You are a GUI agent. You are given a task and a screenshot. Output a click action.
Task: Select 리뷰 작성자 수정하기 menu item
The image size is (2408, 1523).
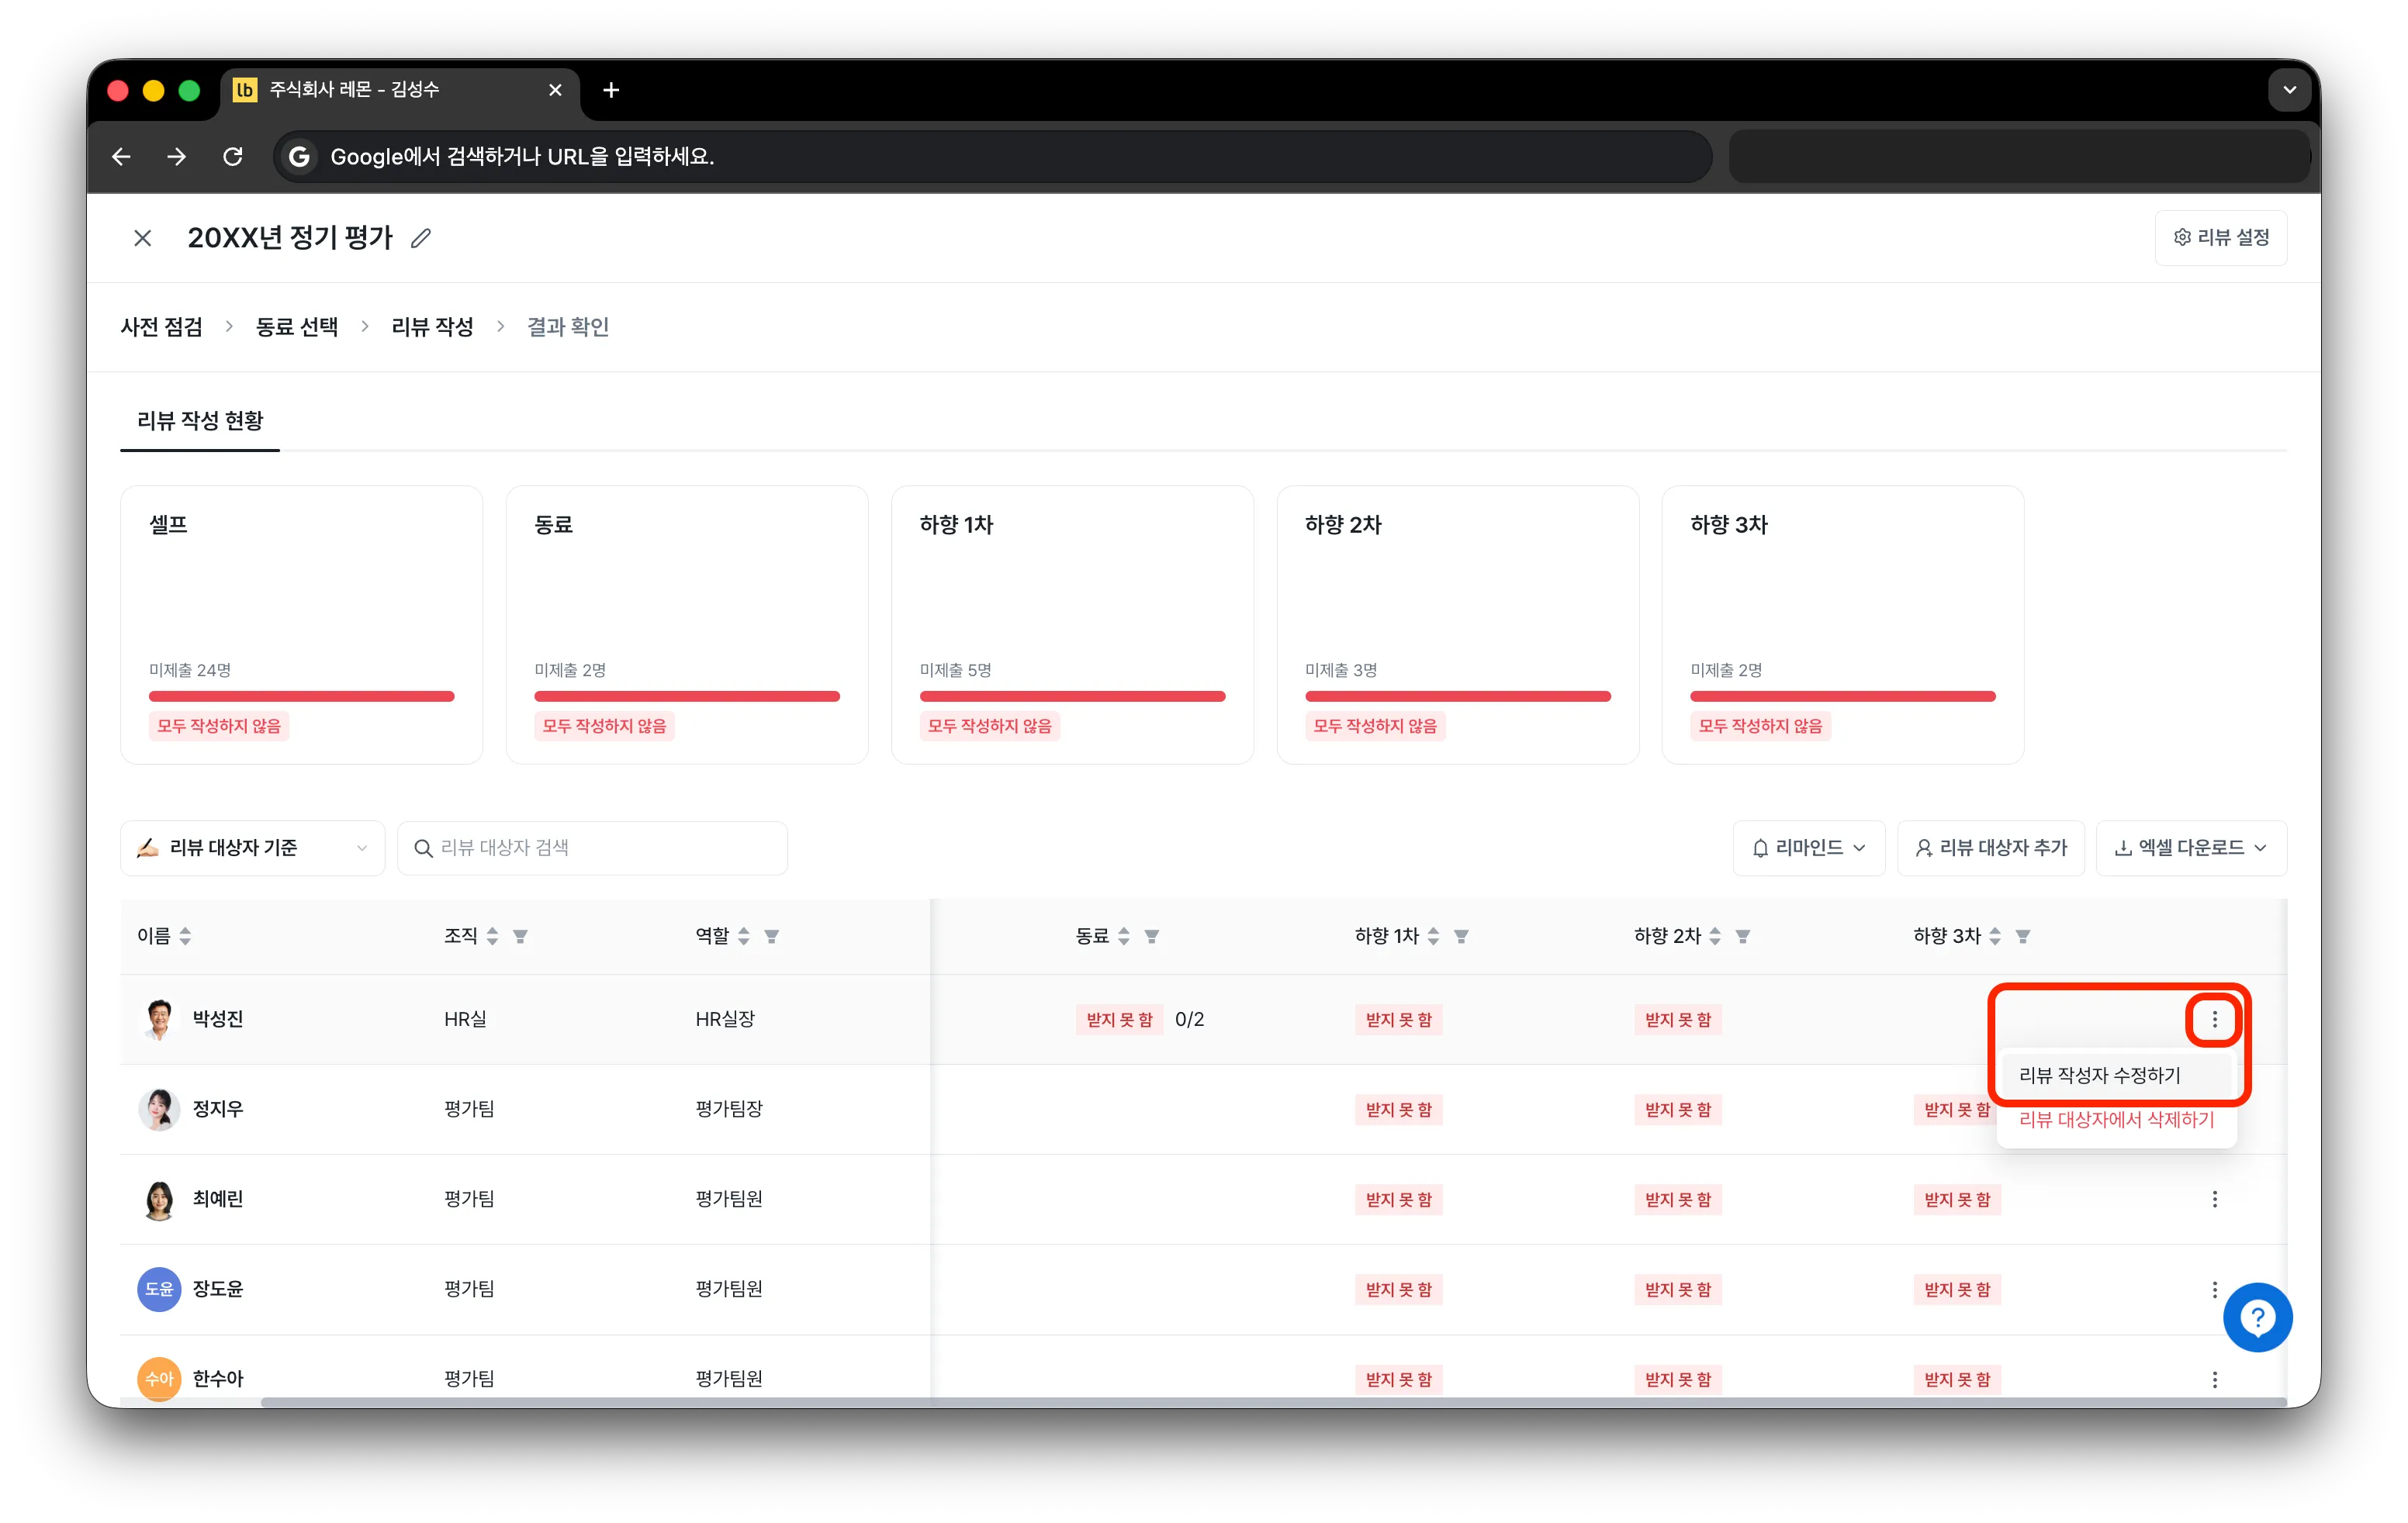coord(2116,1076)
